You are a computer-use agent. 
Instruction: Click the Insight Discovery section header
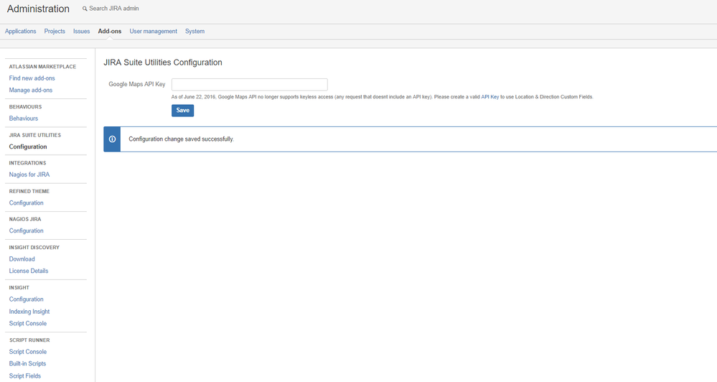point(34,248)
